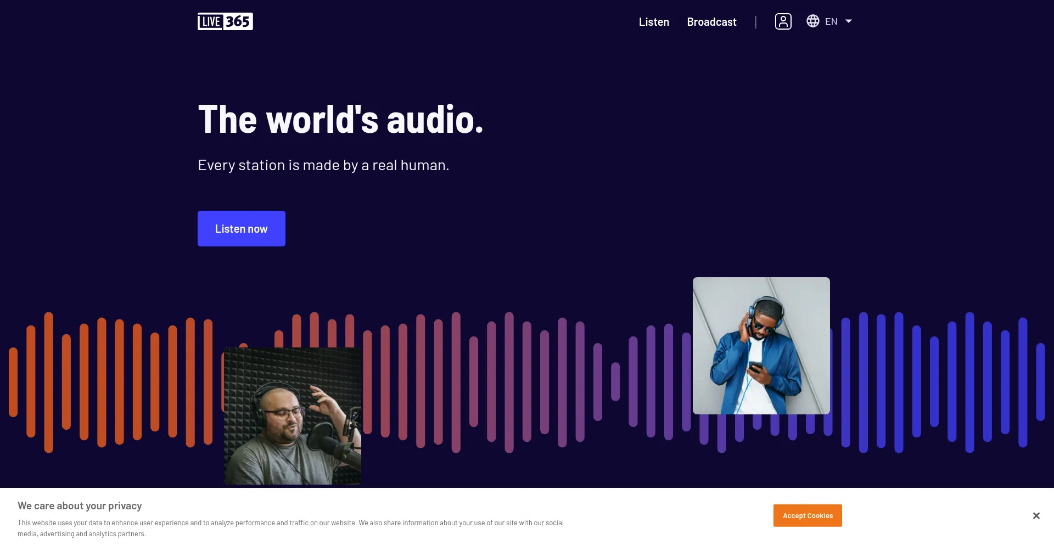Expand the language dropdown arrow

[x=848, y=21]
